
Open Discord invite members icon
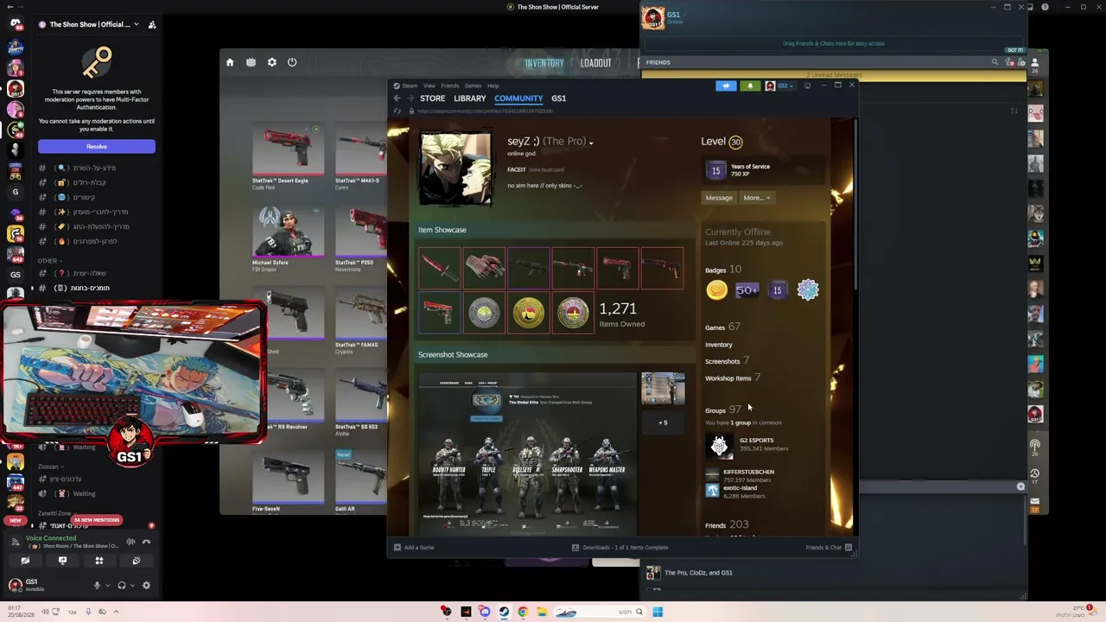152,24
